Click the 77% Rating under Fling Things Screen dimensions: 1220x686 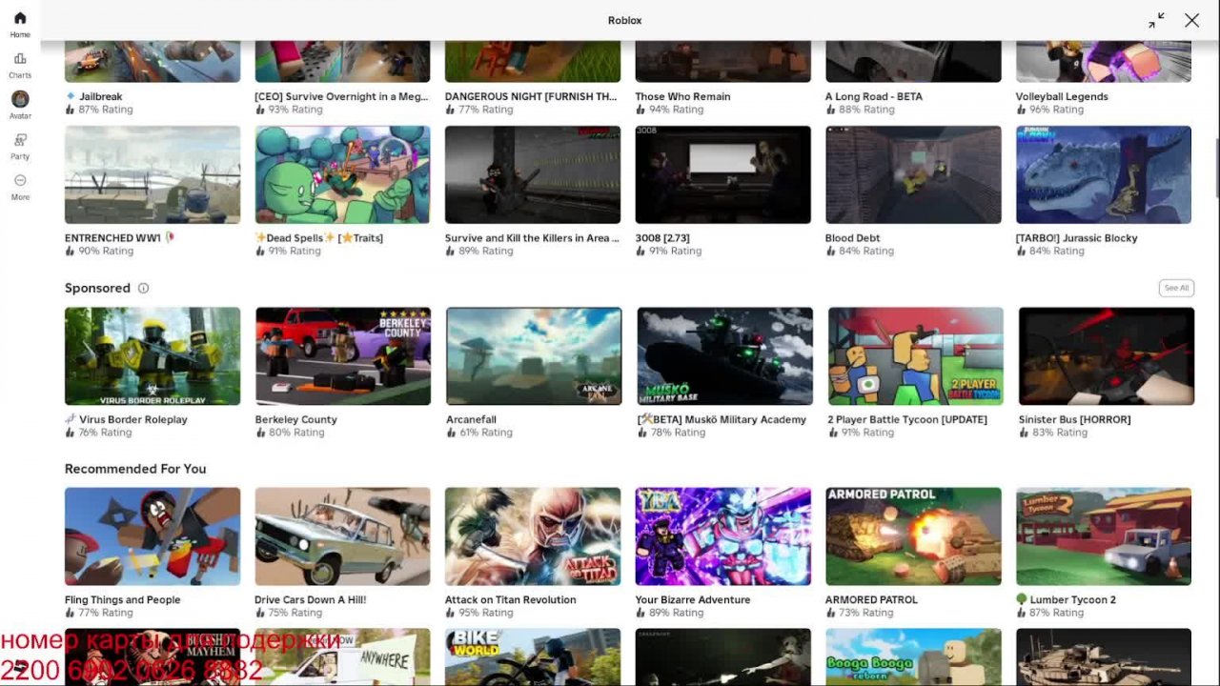pyautogui.click(x=98, y=613)
